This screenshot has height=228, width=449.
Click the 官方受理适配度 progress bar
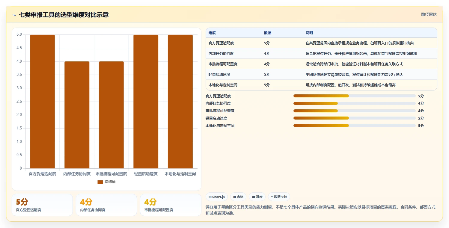pos(355,96)
